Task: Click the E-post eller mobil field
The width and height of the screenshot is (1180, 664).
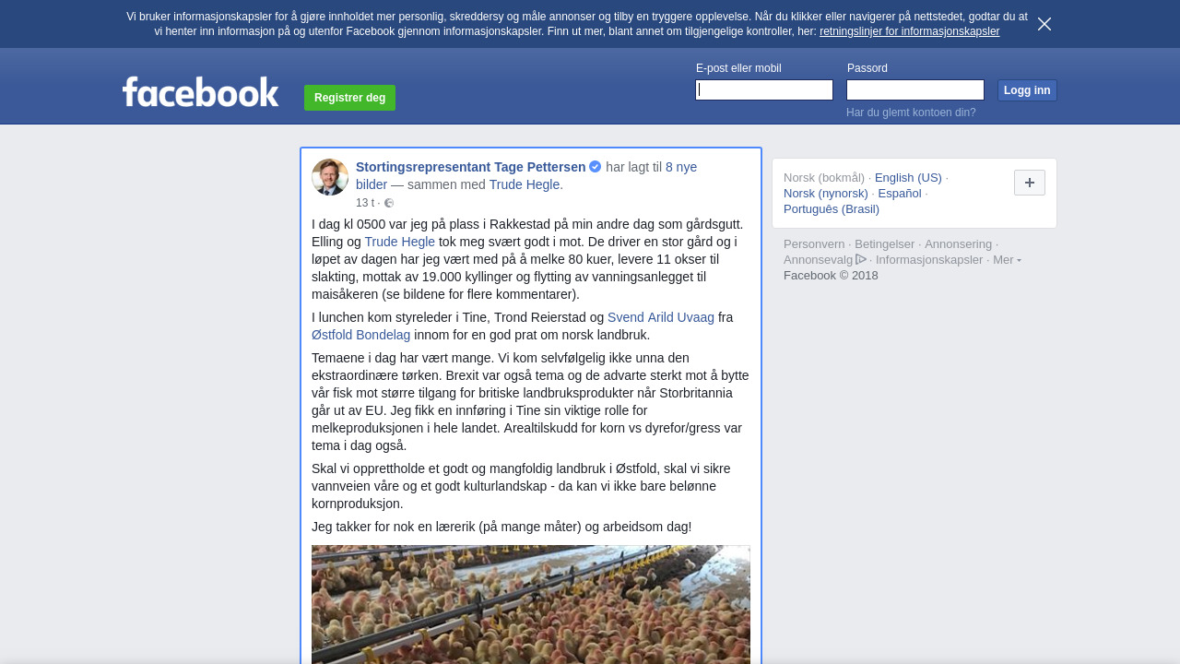Action: pos(764,89)
